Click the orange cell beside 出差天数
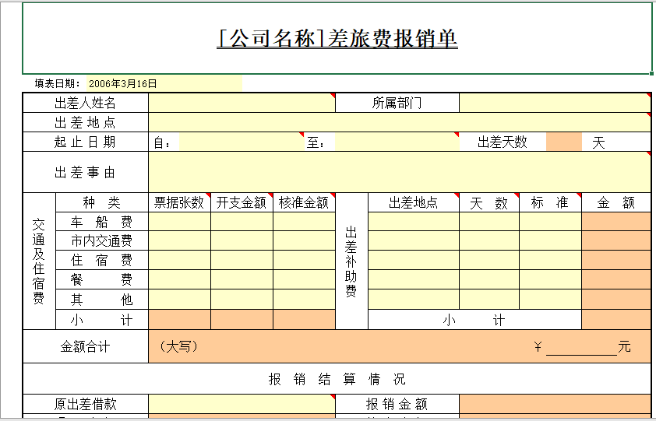 pyautogui.click(x=564, y=142)
